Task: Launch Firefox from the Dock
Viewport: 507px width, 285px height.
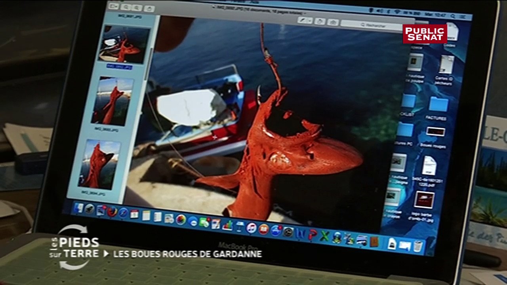Action: point(112,212)
